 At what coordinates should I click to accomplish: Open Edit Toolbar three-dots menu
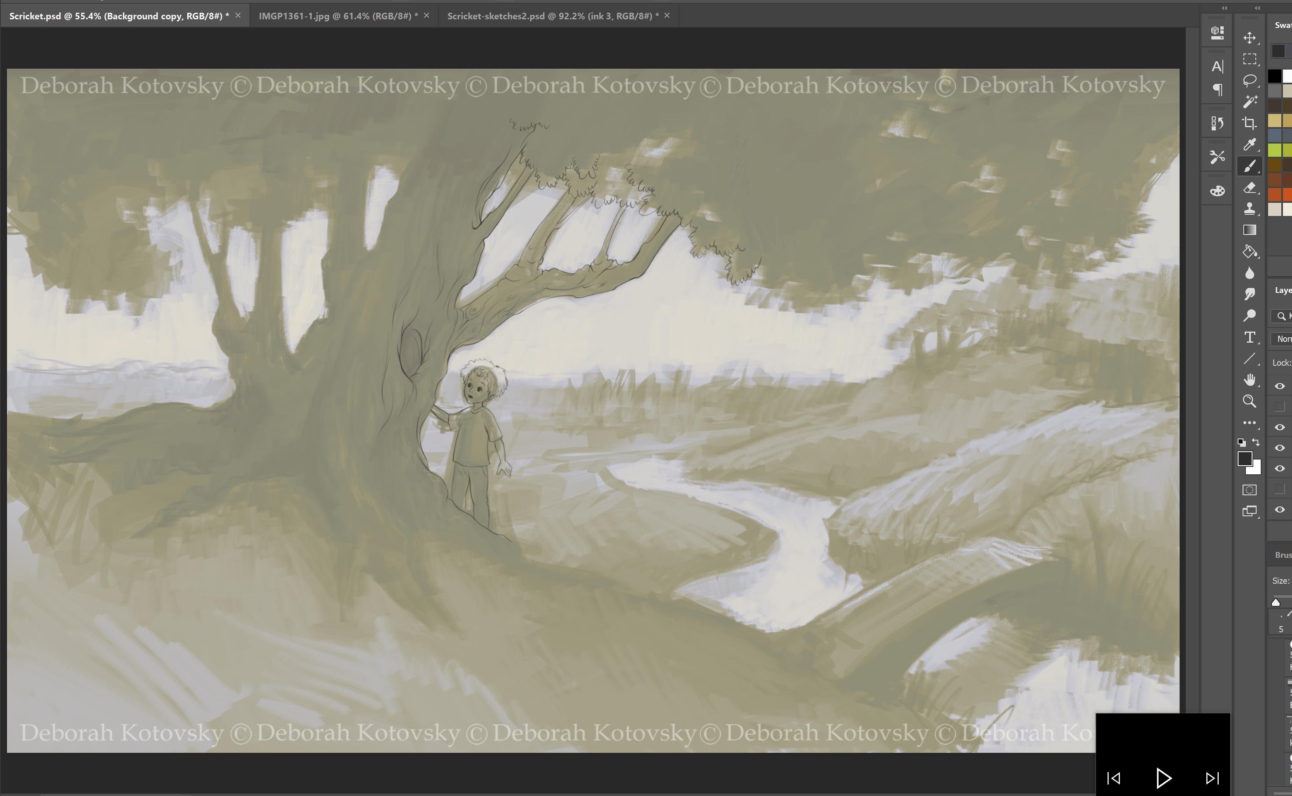click(1249, 423)
